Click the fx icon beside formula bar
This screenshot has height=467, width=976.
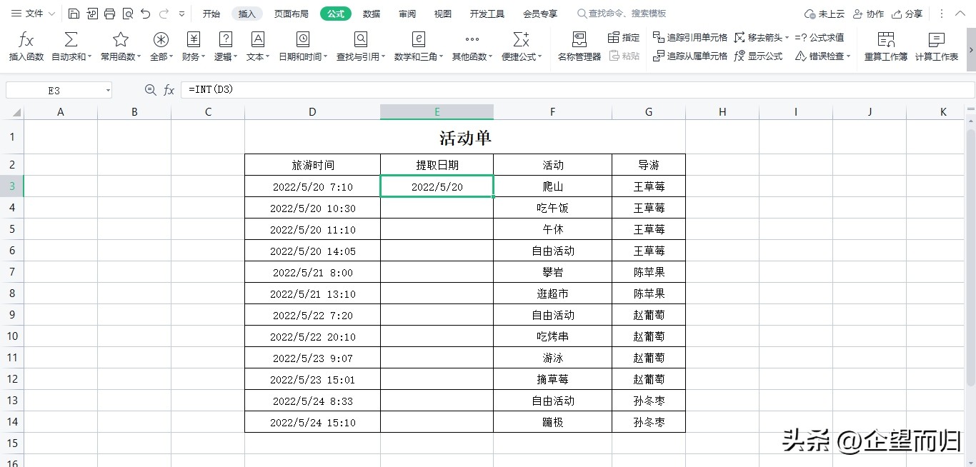[x=169, y=90]
